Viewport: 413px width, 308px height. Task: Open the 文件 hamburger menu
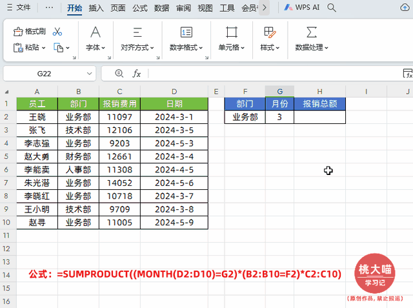coord(19,7)
